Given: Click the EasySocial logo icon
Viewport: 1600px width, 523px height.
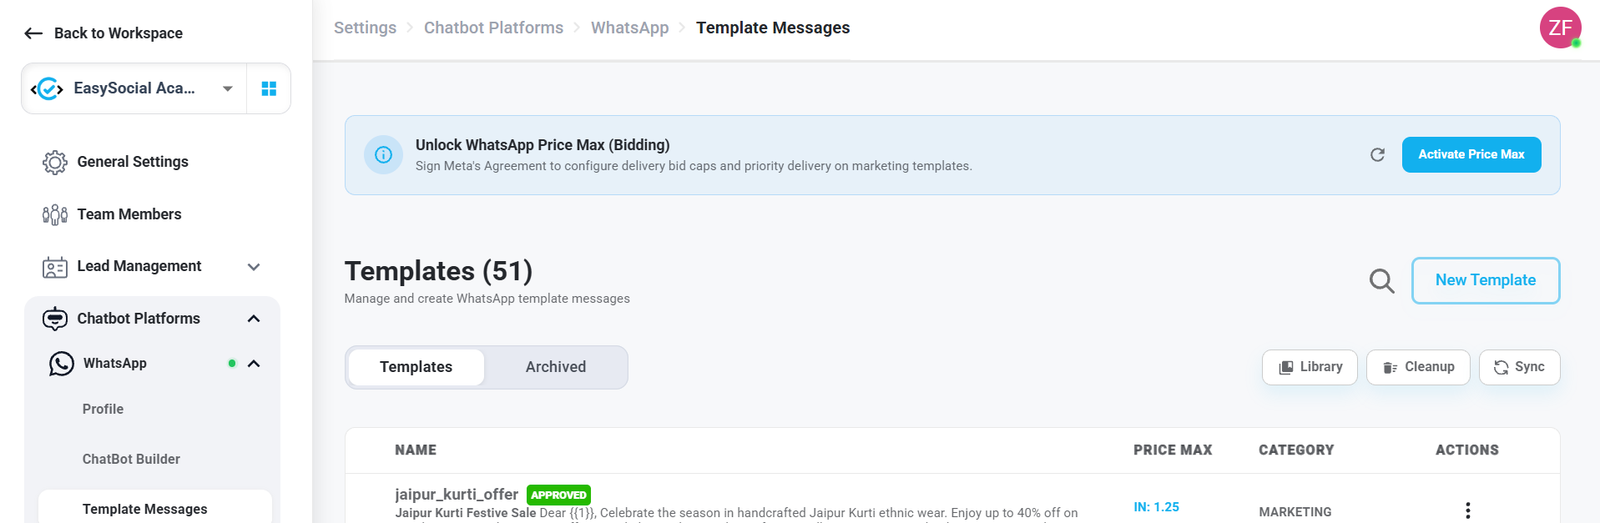Looking at the screenshot, I should tap(48, 88).
